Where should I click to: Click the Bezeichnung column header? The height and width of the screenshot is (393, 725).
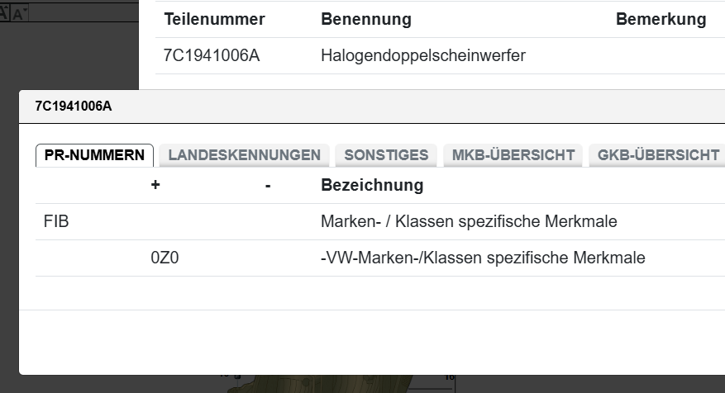pos(371,185)
